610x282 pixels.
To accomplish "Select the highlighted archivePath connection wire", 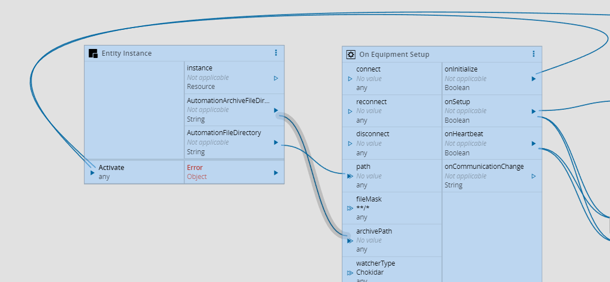I will coord(314,175).
